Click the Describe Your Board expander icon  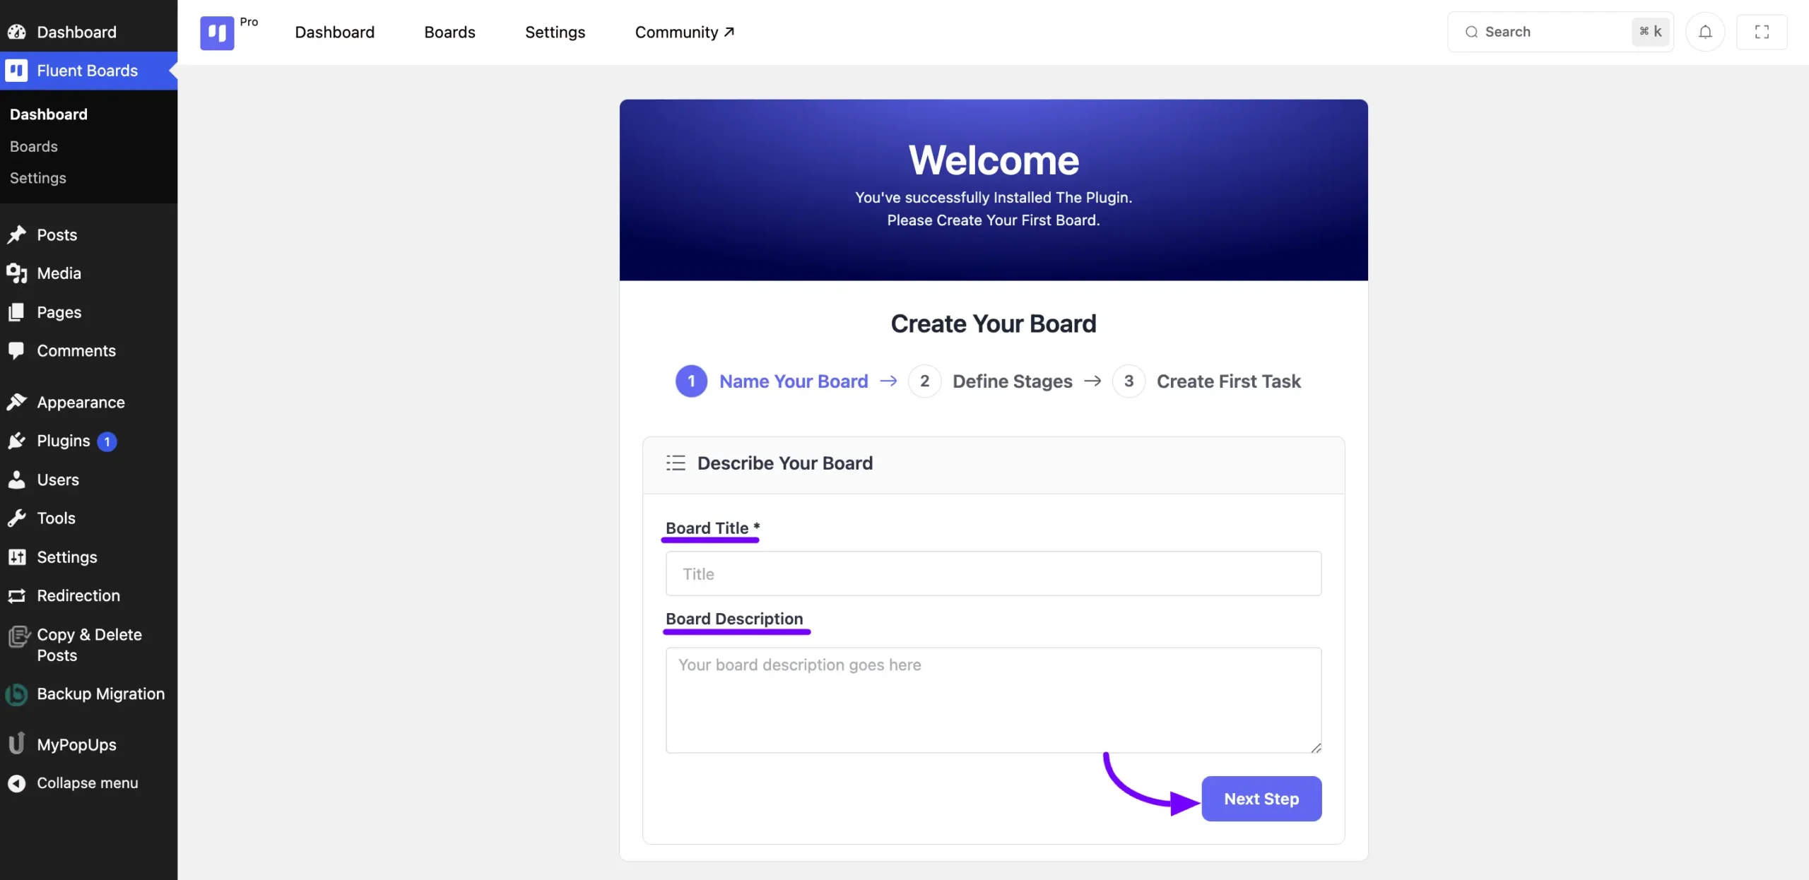tap(673, 463)
